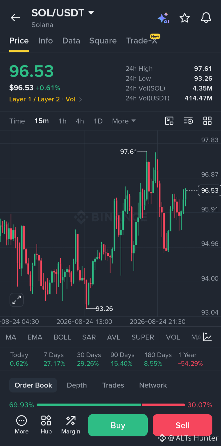
Task: Click the 97.61 high marker on the chart
Action: point(129,151)
